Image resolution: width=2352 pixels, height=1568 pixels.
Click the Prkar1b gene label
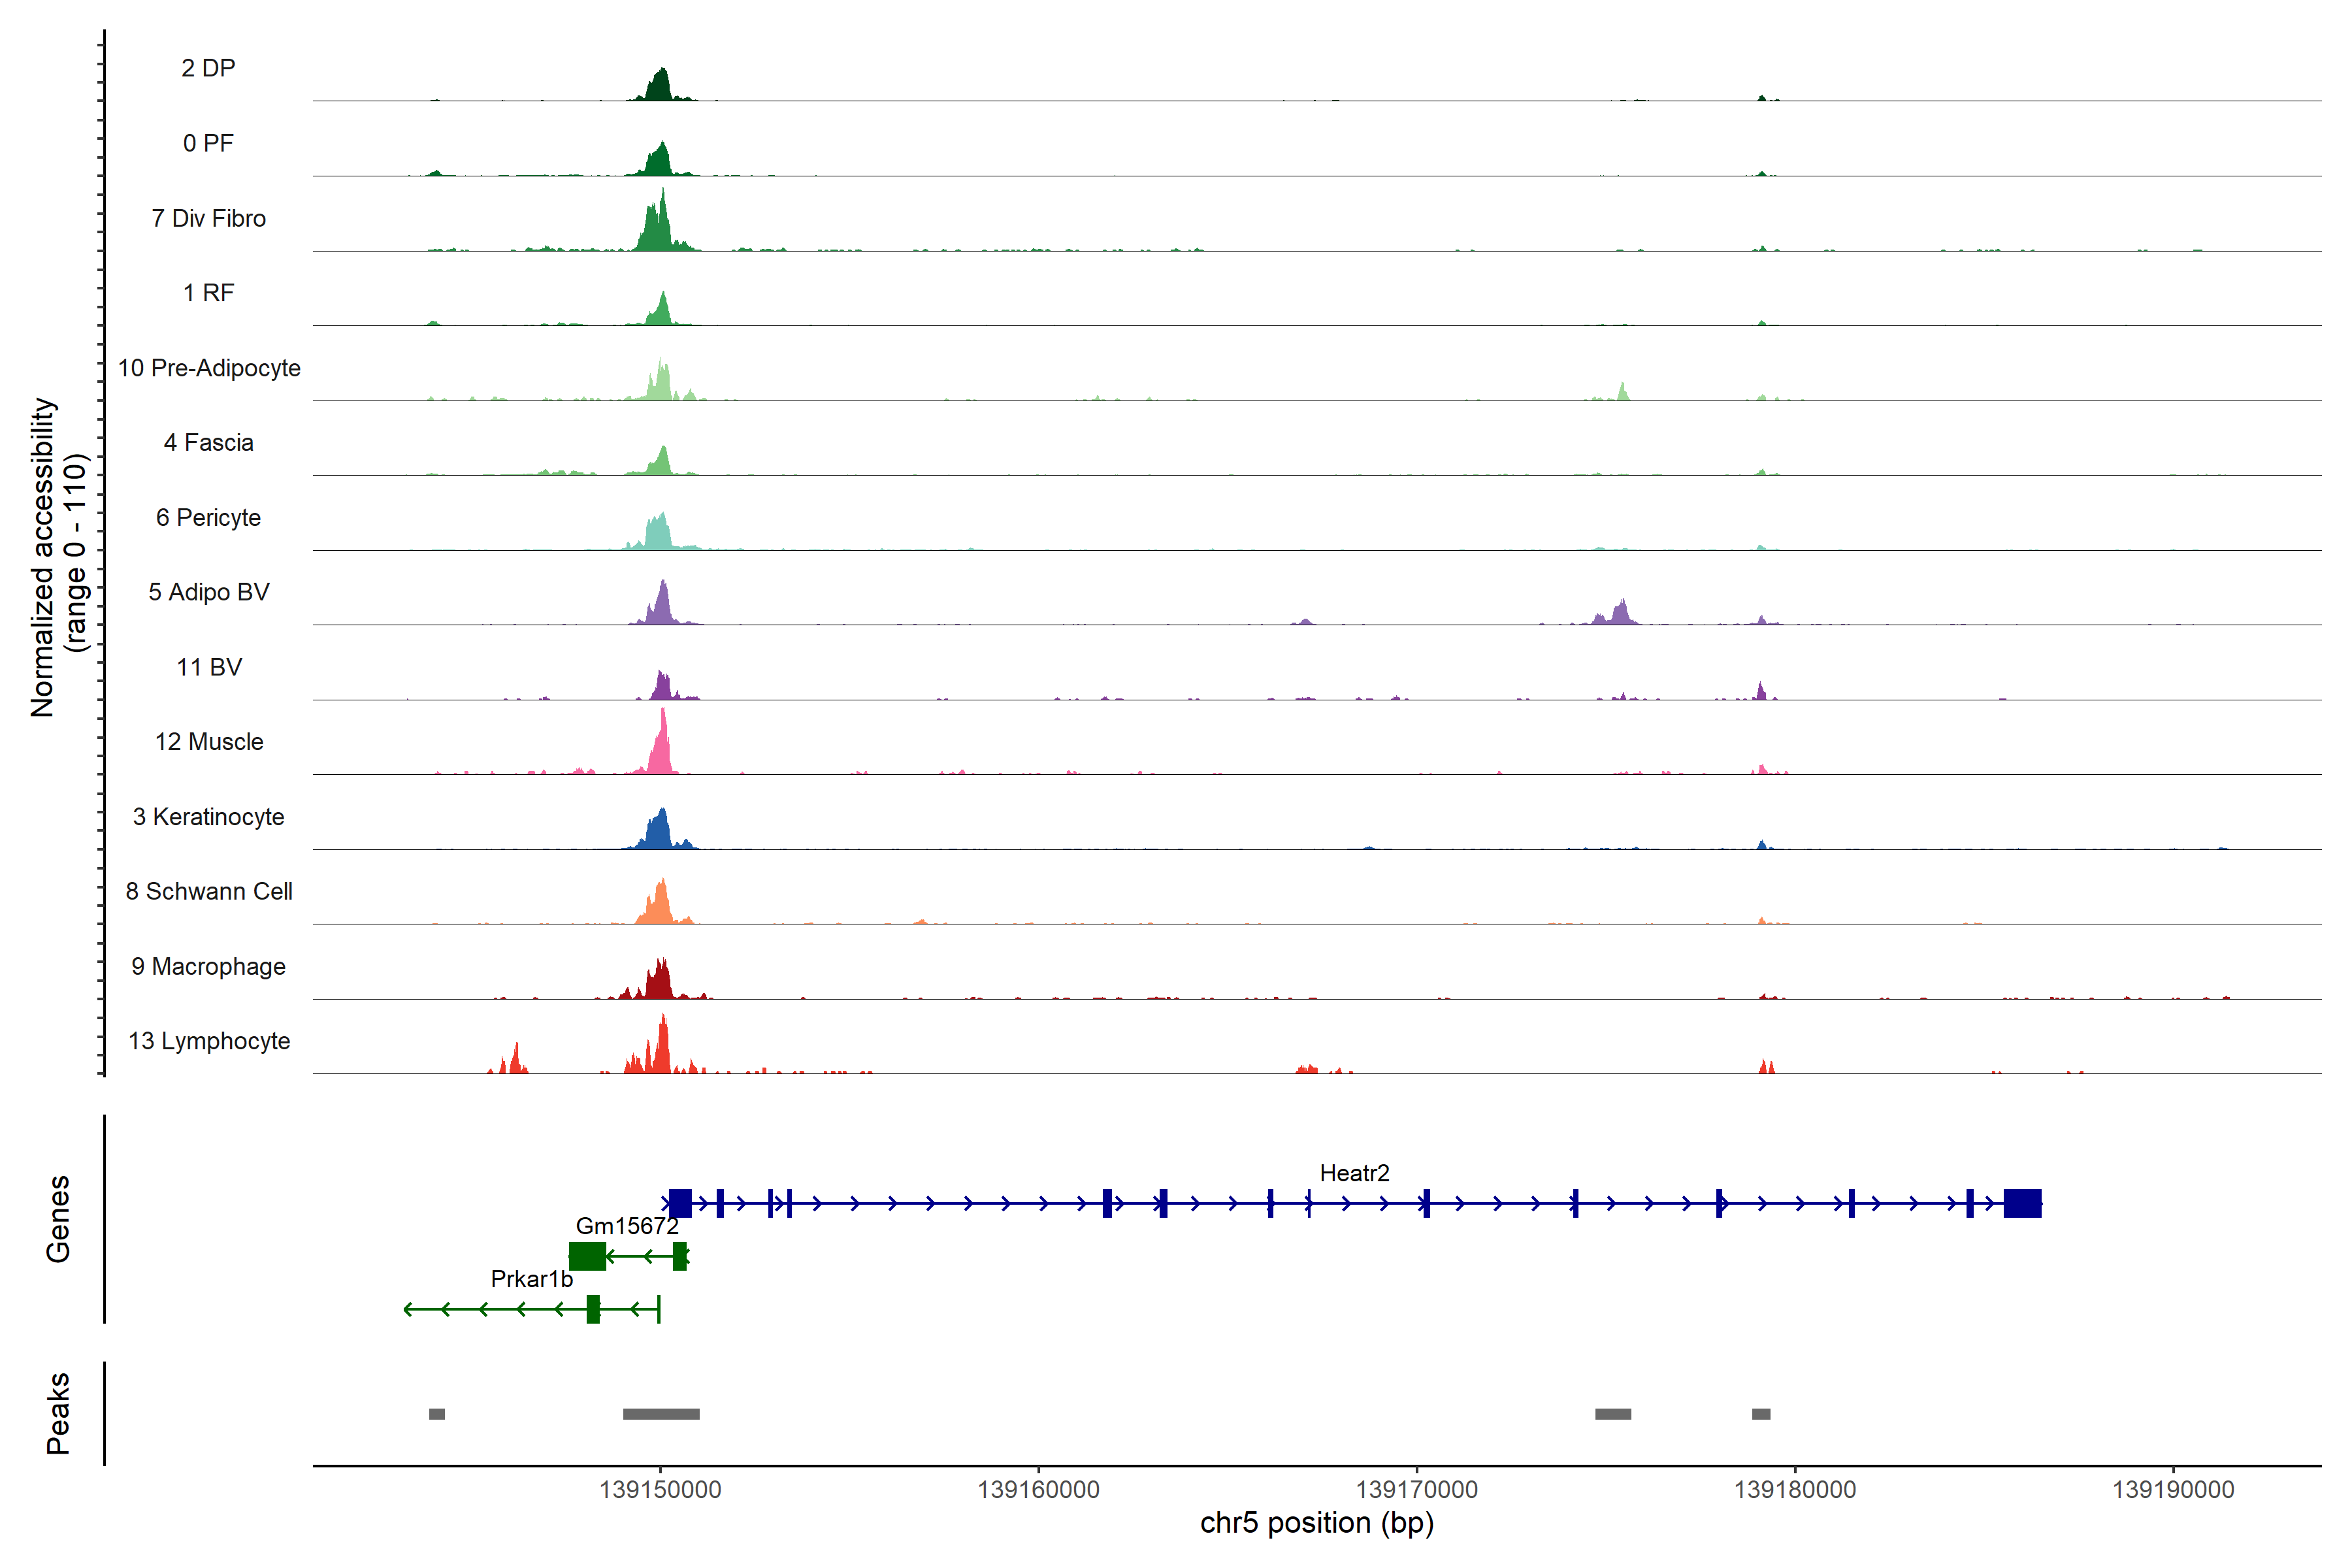(x=532, y=1279)
